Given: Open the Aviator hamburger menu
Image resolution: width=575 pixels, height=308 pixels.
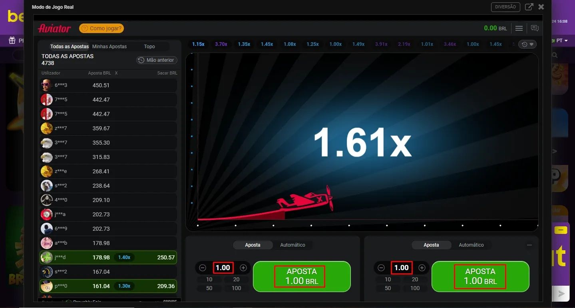Looking at the screenshot, I should pyautogui.click(x=519, y=28).
